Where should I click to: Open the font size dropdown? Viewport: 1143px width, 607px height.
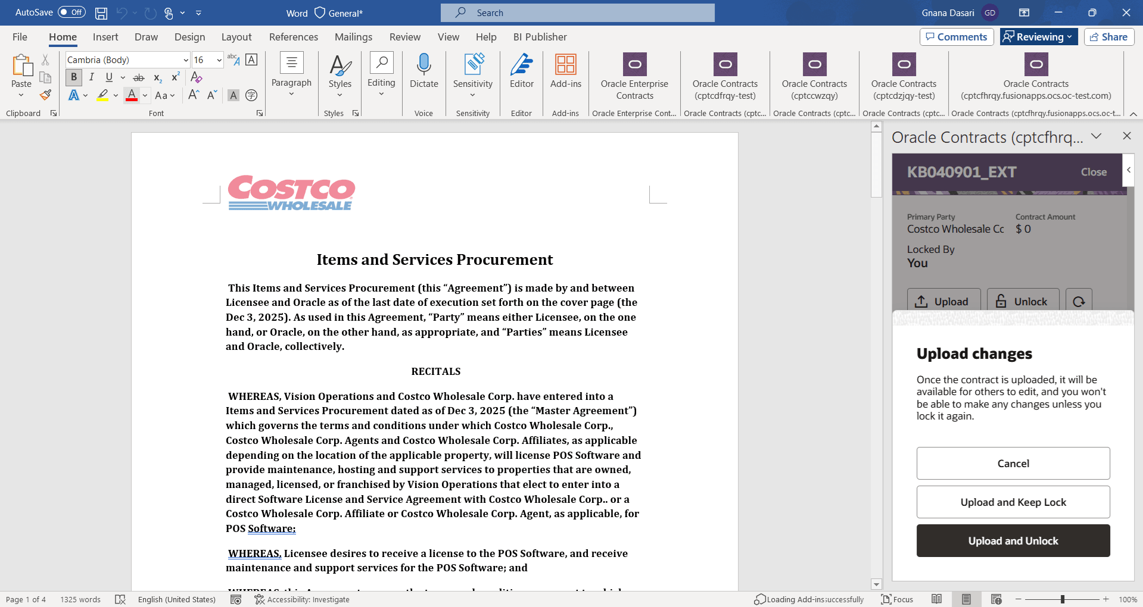pos(219,60)
